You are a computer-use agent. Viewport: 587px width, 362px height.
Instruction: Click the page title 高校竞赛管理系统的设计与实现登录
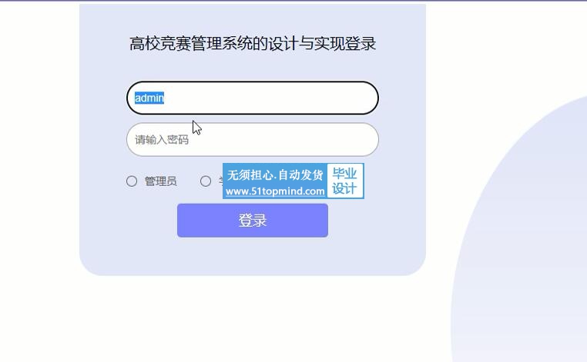[x=253, y=44]
